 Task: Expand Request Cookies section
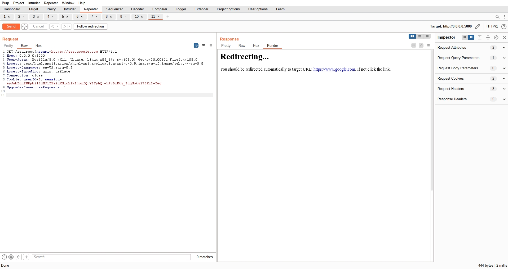tap(504, 79)
